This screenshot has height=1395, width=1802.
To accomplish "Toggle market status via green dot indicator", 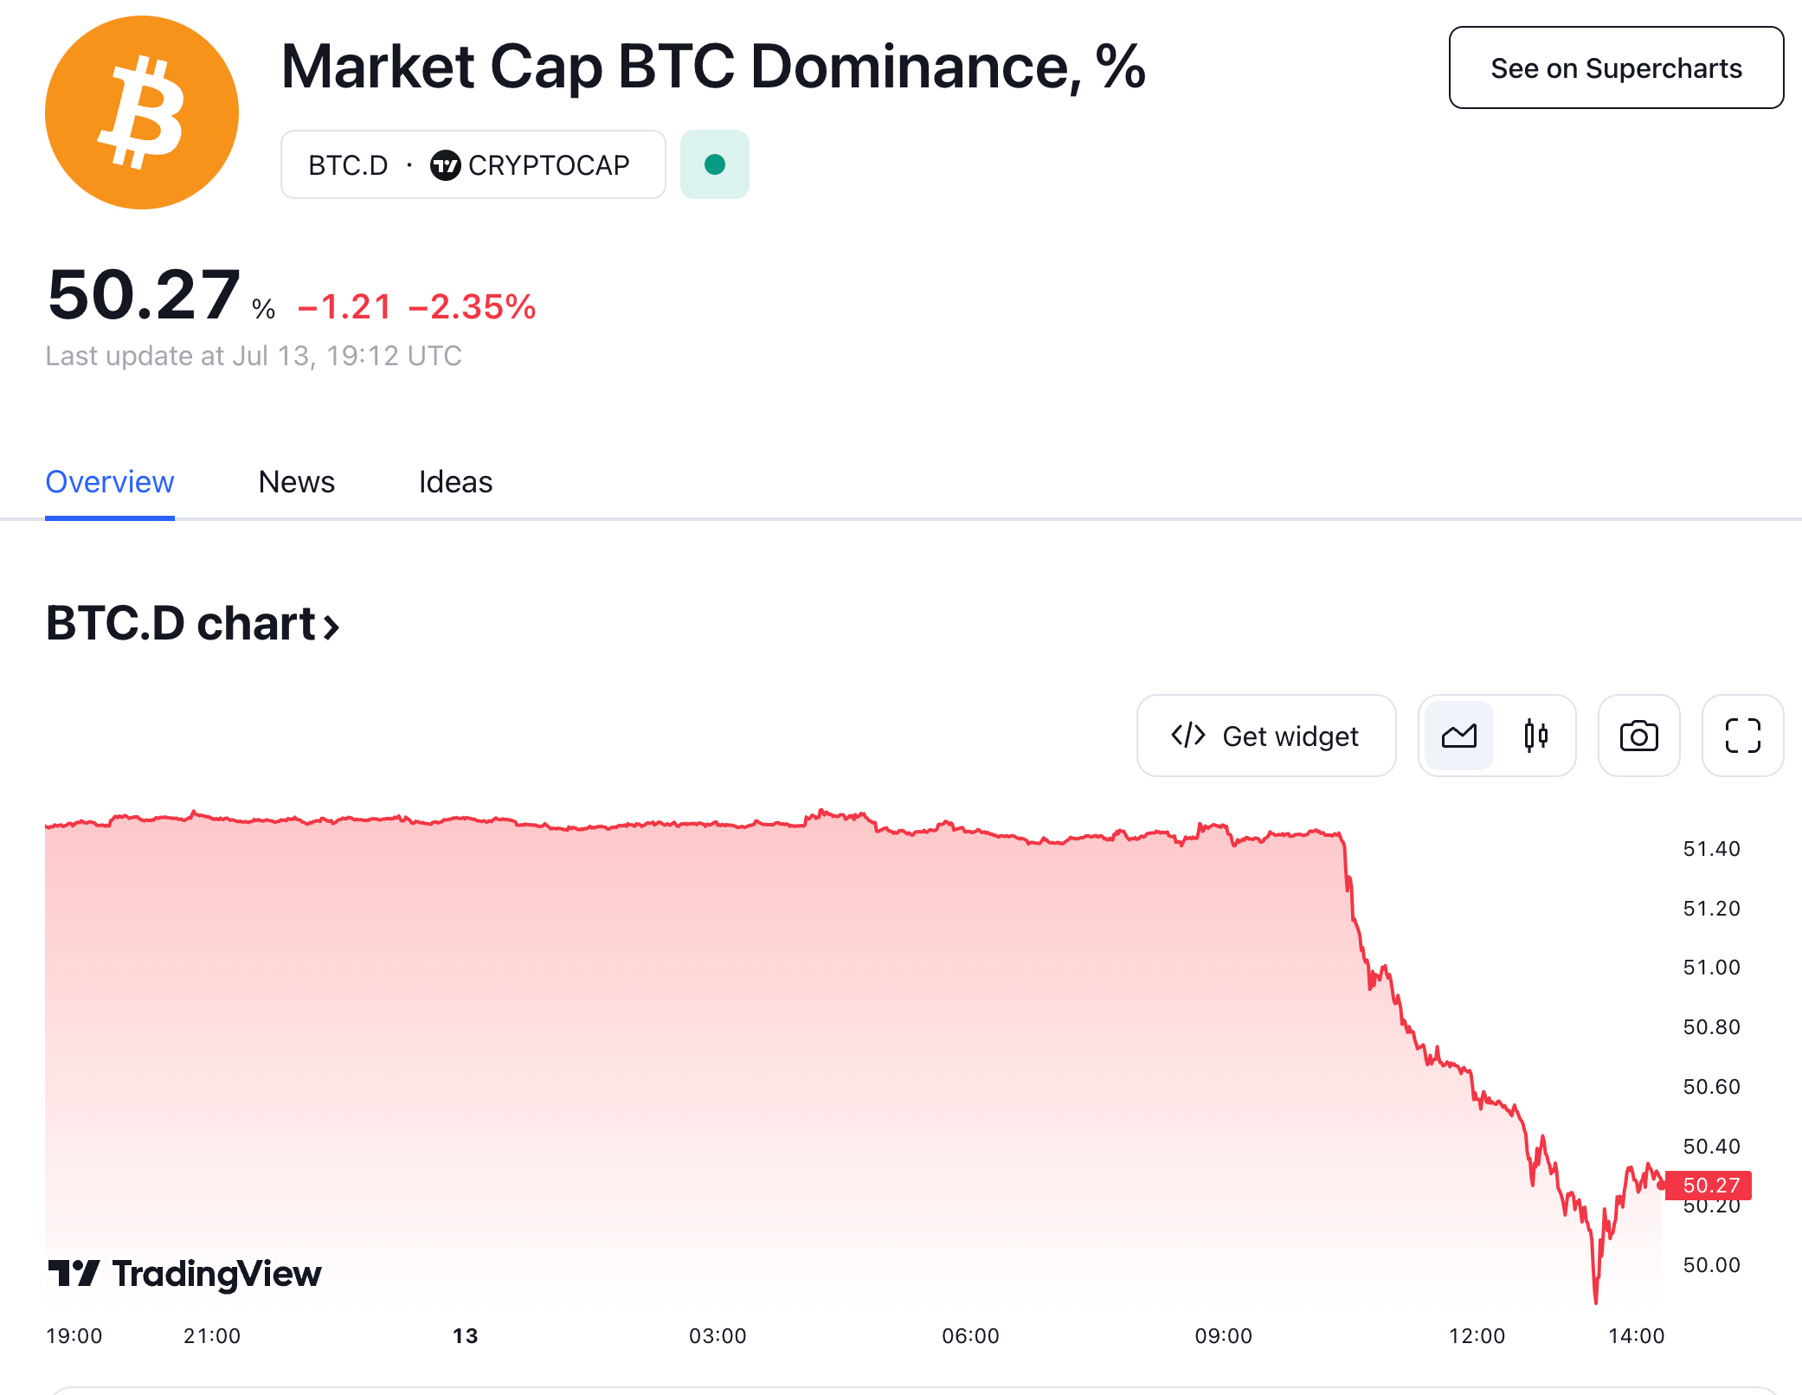I will (713, 164).
